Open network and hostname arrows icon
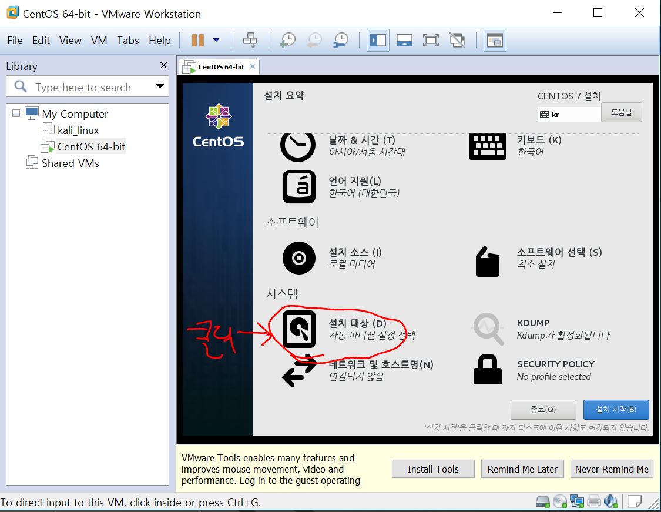661x512 pixels. [x=299, y=371]
